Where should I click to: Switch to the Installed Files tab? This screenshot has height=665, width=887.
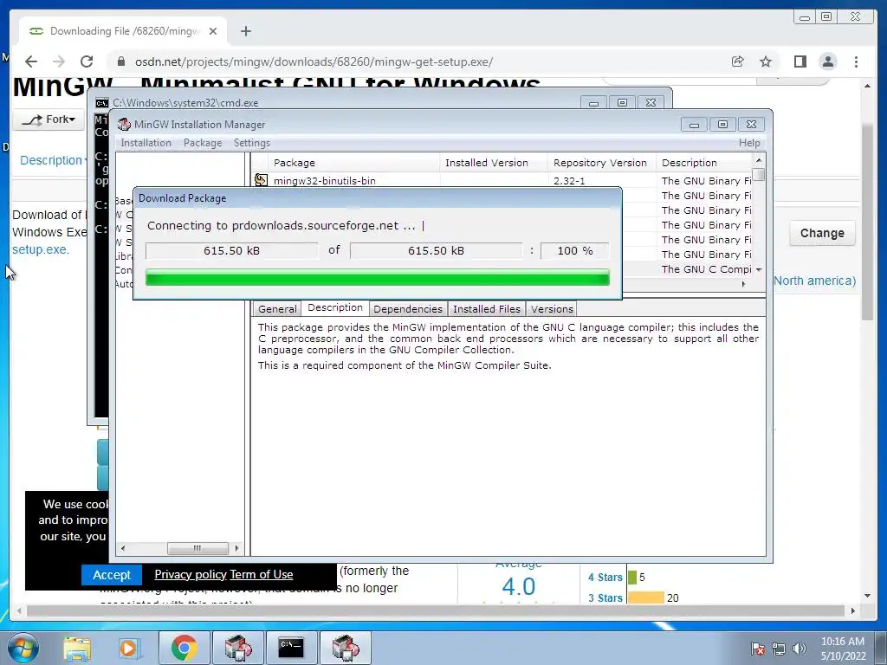tap(487, 309)
